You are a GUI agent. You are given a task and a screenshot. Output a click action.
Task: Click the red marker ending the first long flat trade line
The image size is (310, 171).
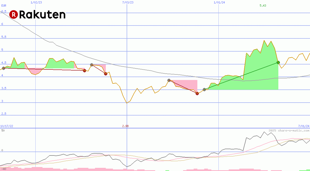[84, 71]
